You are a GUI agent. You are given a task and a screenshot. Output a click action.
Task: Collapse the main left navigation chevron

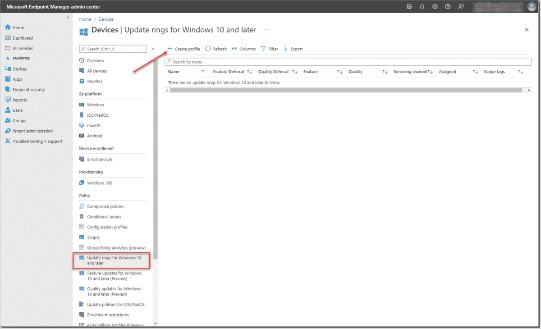(x=68, y=18)
